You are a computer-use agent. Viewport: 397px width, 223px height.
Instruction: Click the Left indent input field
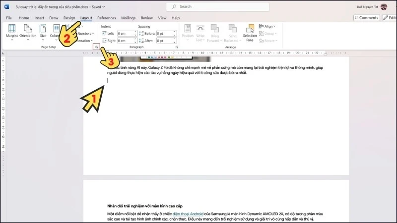[x=125, y=33]
